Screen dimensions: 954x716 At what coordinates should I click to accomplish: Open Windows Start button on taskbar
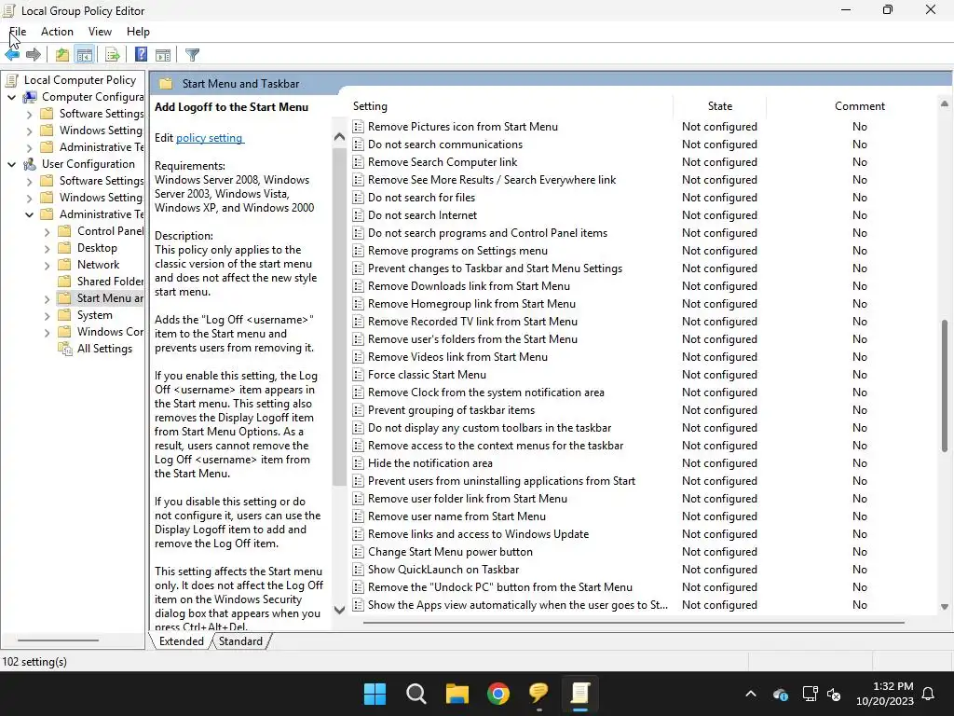click(x=375, y=694)
